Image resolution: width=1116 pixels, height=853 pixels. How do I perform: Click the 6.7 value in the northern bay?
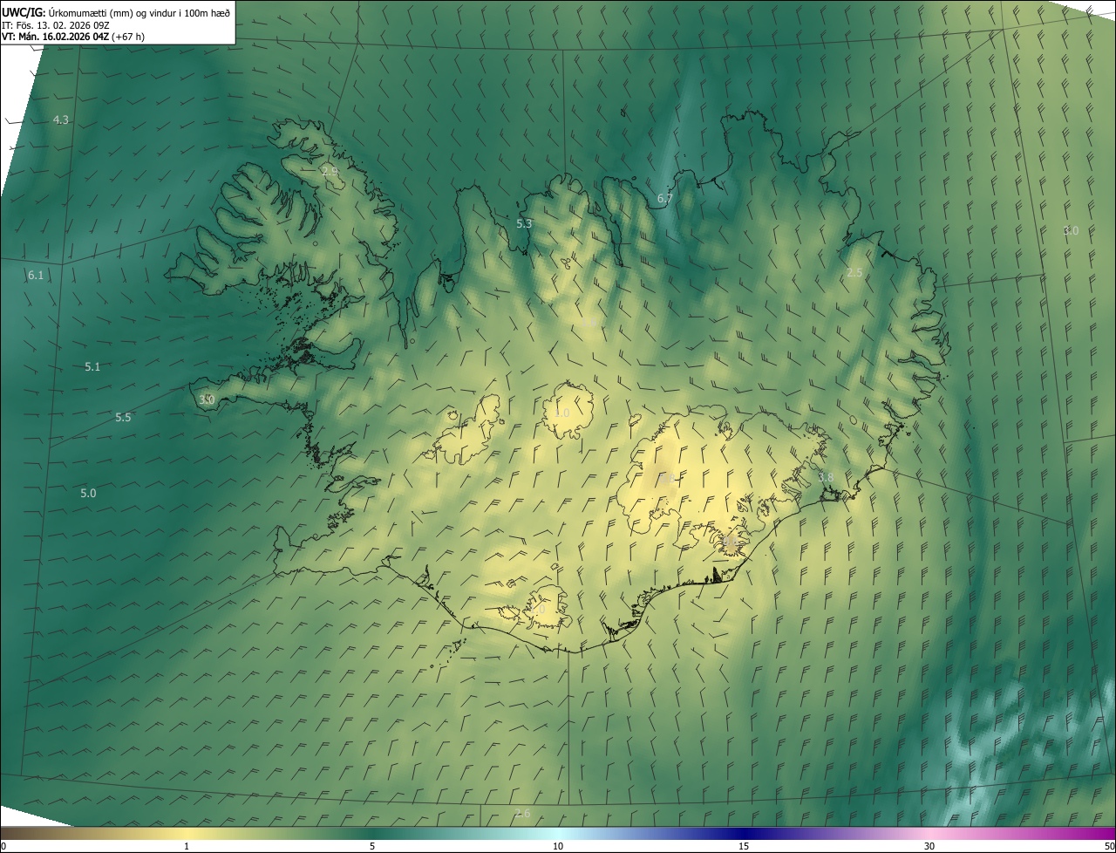click(x=665, y=198)
